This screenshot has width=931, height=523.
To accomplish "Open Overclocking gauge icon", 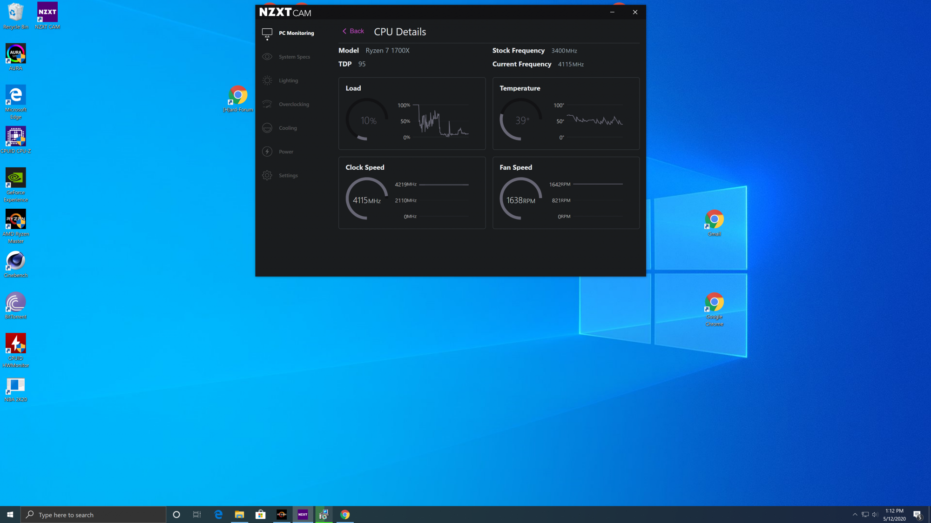I will click(267, 104).
